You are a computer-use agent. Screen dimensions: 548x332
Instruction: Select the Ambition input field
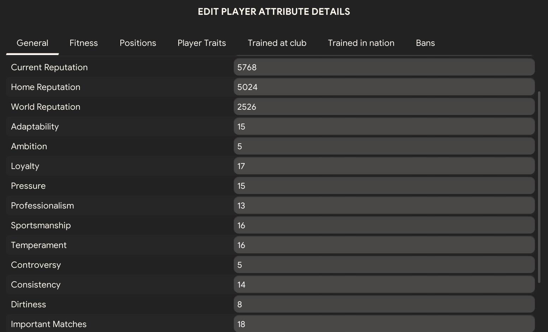pyautogui.click(x=384, y=146)
